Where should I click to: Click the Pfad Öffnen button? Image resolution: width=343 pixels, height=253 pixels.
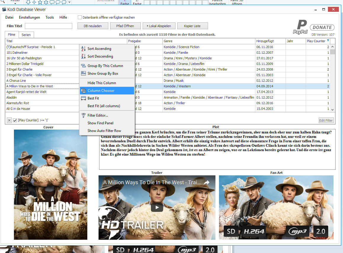(x=125, y=26)
